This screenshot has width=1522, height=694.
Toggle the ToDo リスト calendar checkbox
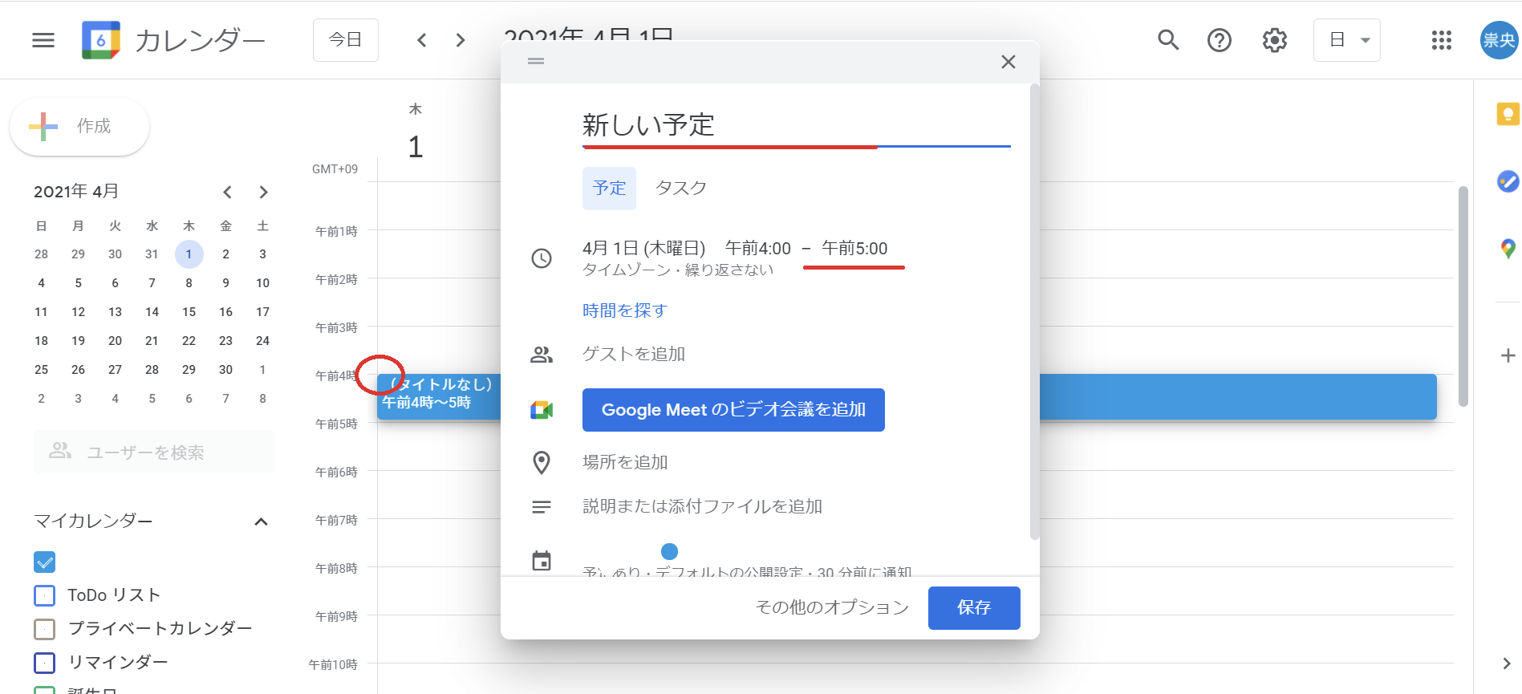tap(45, 595)
